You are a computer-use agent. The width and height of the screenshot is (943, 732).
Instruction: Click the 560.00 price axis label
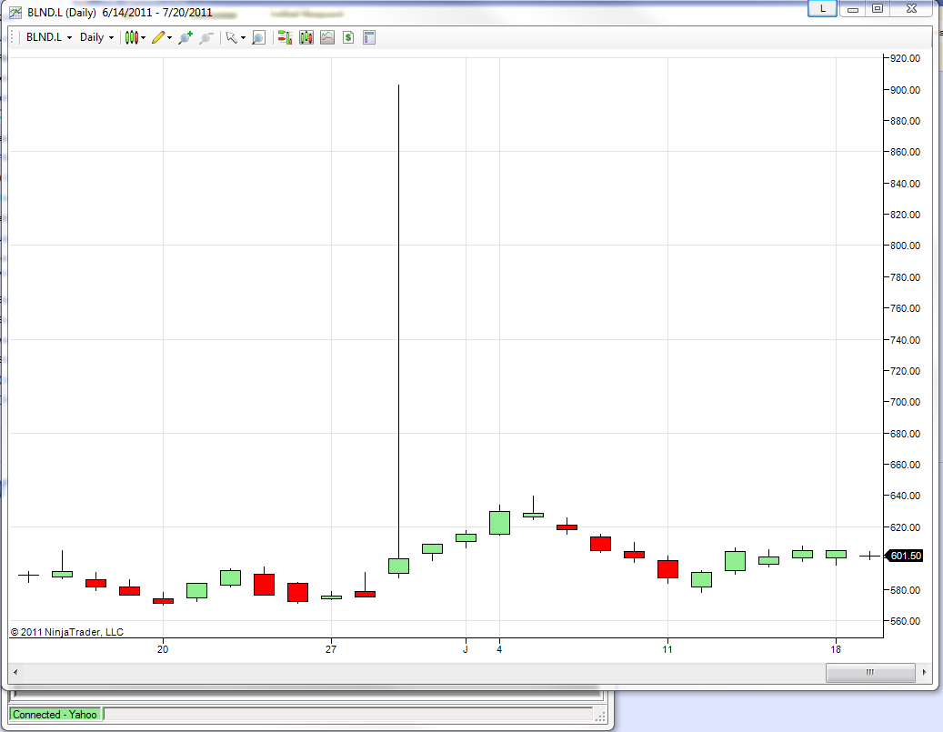[905, 621]
